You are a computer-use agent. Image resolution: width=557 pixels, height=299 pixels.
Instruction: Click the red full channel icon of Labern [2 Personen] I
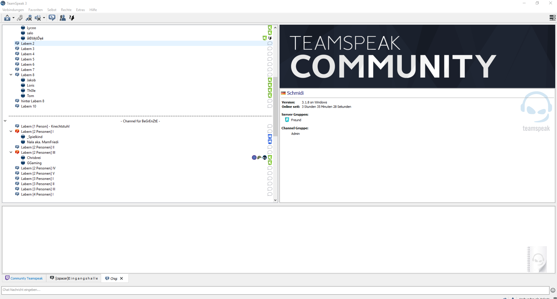(17, 131)
